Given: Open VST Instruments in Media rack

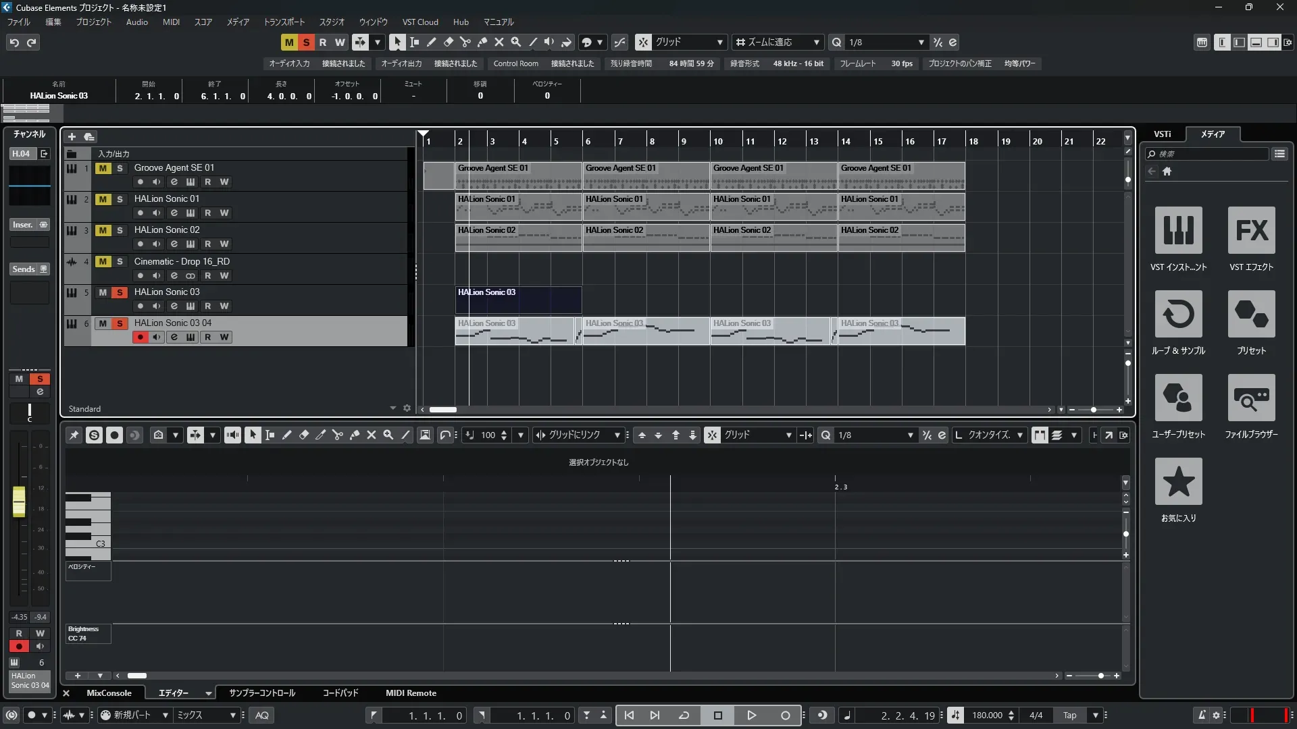Looking at the screenshot, I should (1178, 230).
